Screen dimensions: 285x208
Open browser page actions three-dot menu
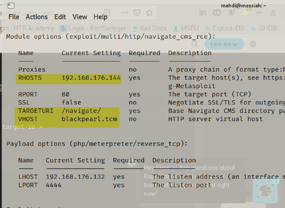[x=125, y=13]
